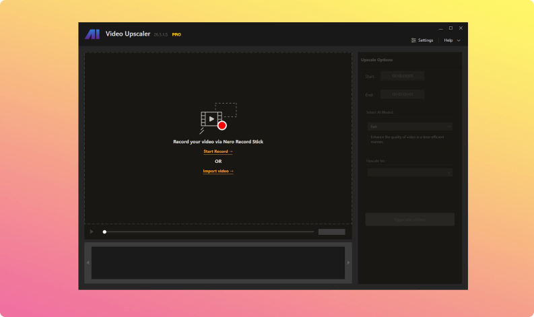Open the Settings menu
534x317 pixels.
pos(422,40)
